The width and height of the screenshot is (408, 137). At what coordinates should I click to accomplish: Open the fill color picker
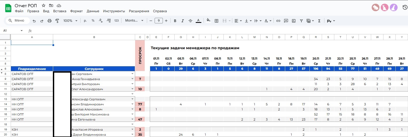pyautogui.click(x=208, y=21)
